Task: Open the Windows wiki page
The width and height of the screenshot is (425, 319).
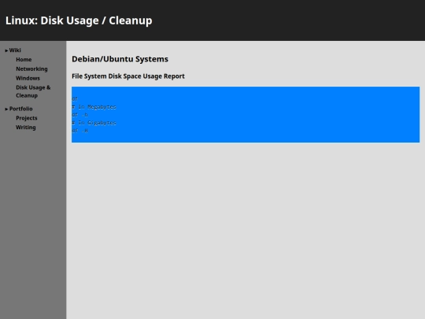Action: 28,78
